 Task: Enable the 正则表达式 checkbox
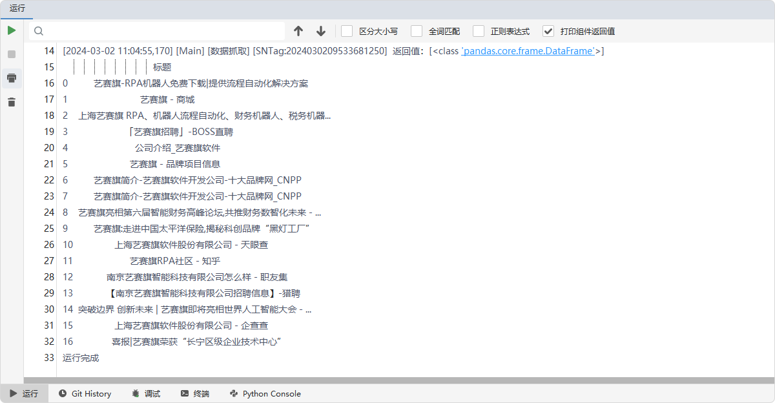pos(479,31)
